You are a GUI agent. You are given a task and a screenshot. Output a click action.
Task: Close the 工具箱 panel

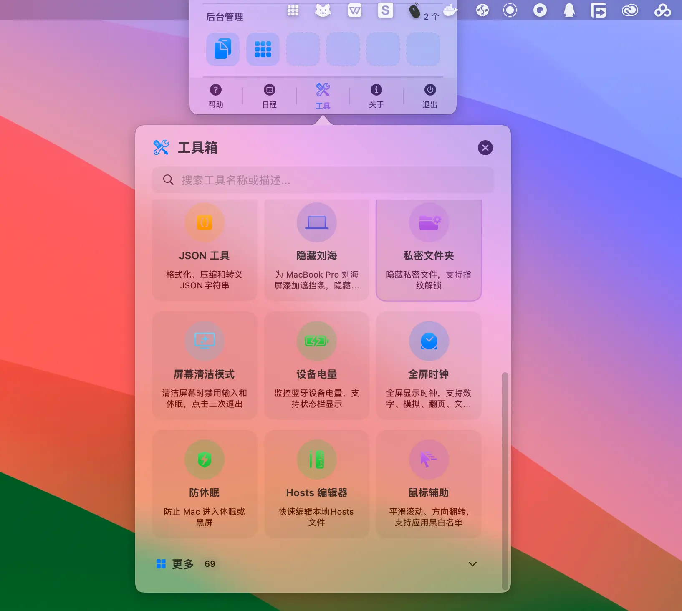pos(485,148)
